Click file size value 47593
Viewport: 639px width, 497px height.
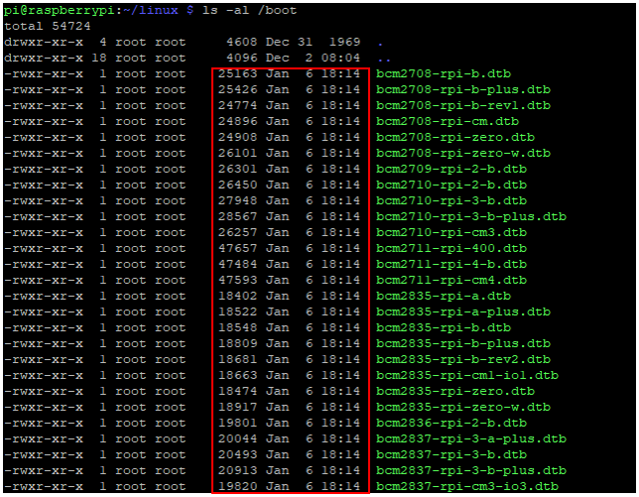click(x=237, y=281)
